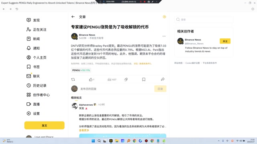Expand post with 查看更多 (See more)
This screenshot has height=144, width=257.
tap(84, 130)
